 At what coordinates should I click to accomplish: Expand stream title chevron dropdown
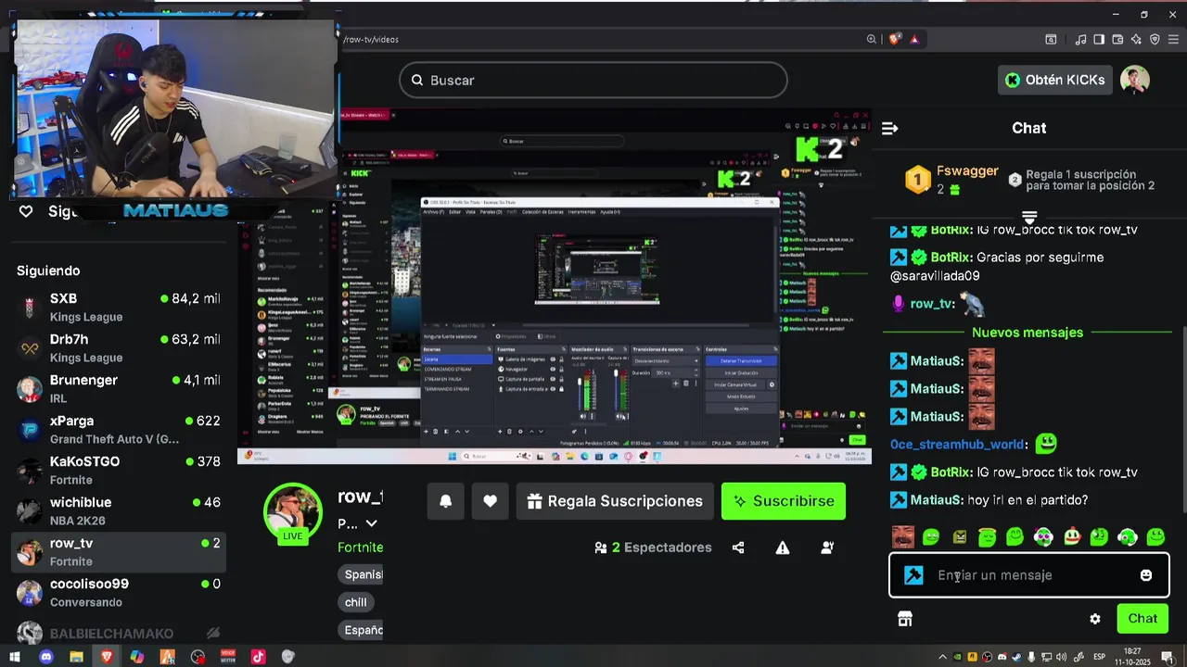pyautogui.click(x=372, y=524)
